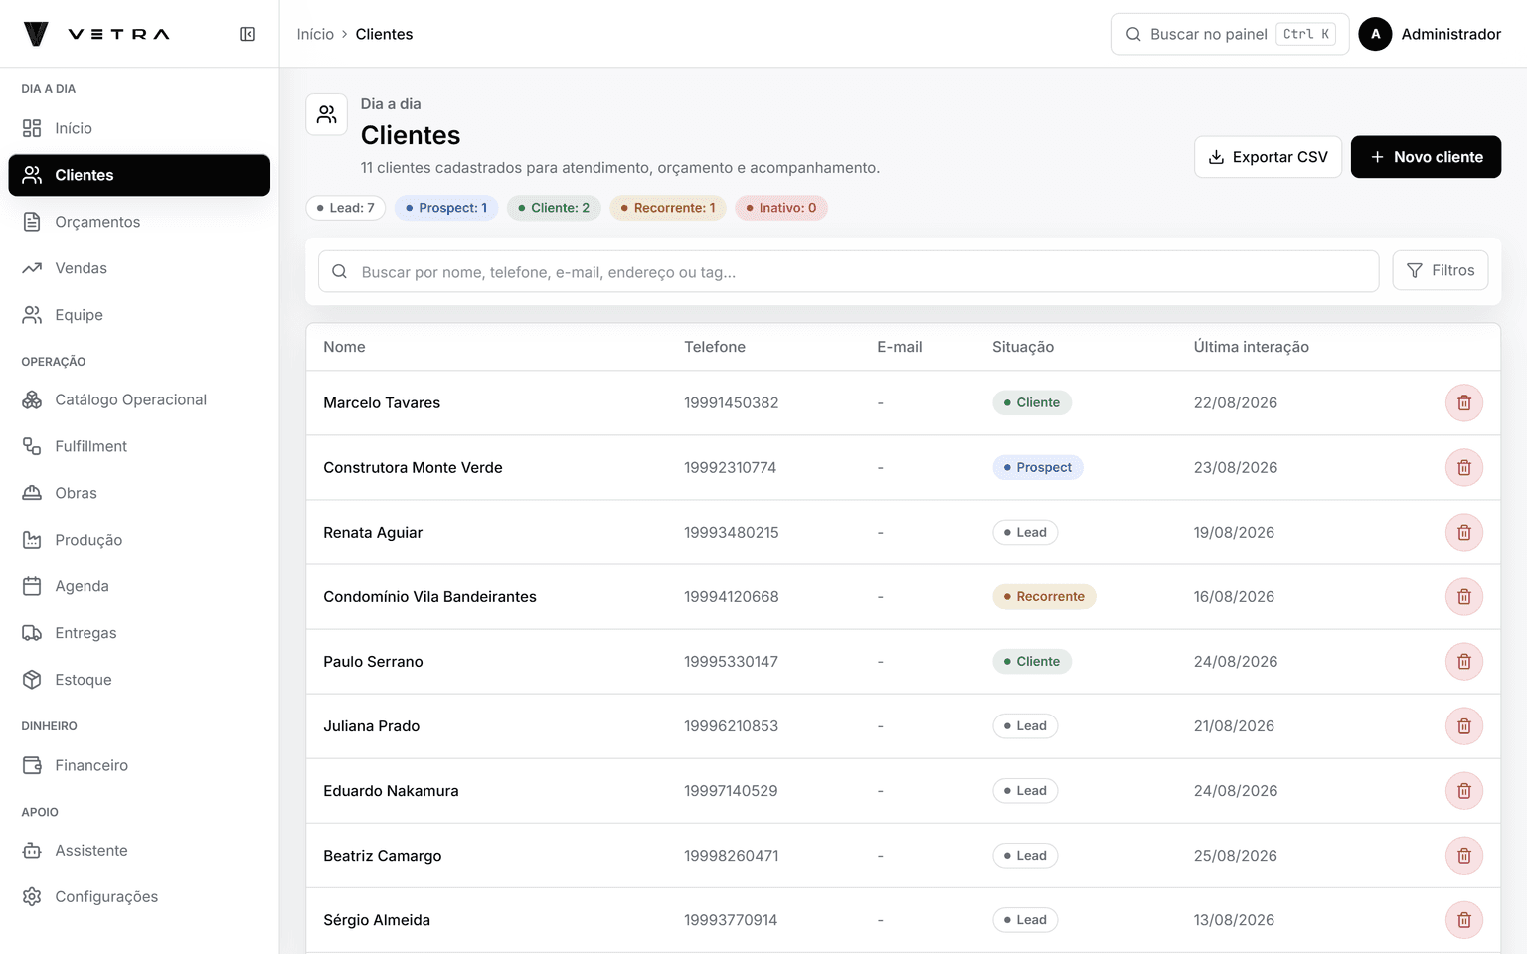Select Renata Aguiar name
This screenshot has width=1527, height=954.
point(373,532)
